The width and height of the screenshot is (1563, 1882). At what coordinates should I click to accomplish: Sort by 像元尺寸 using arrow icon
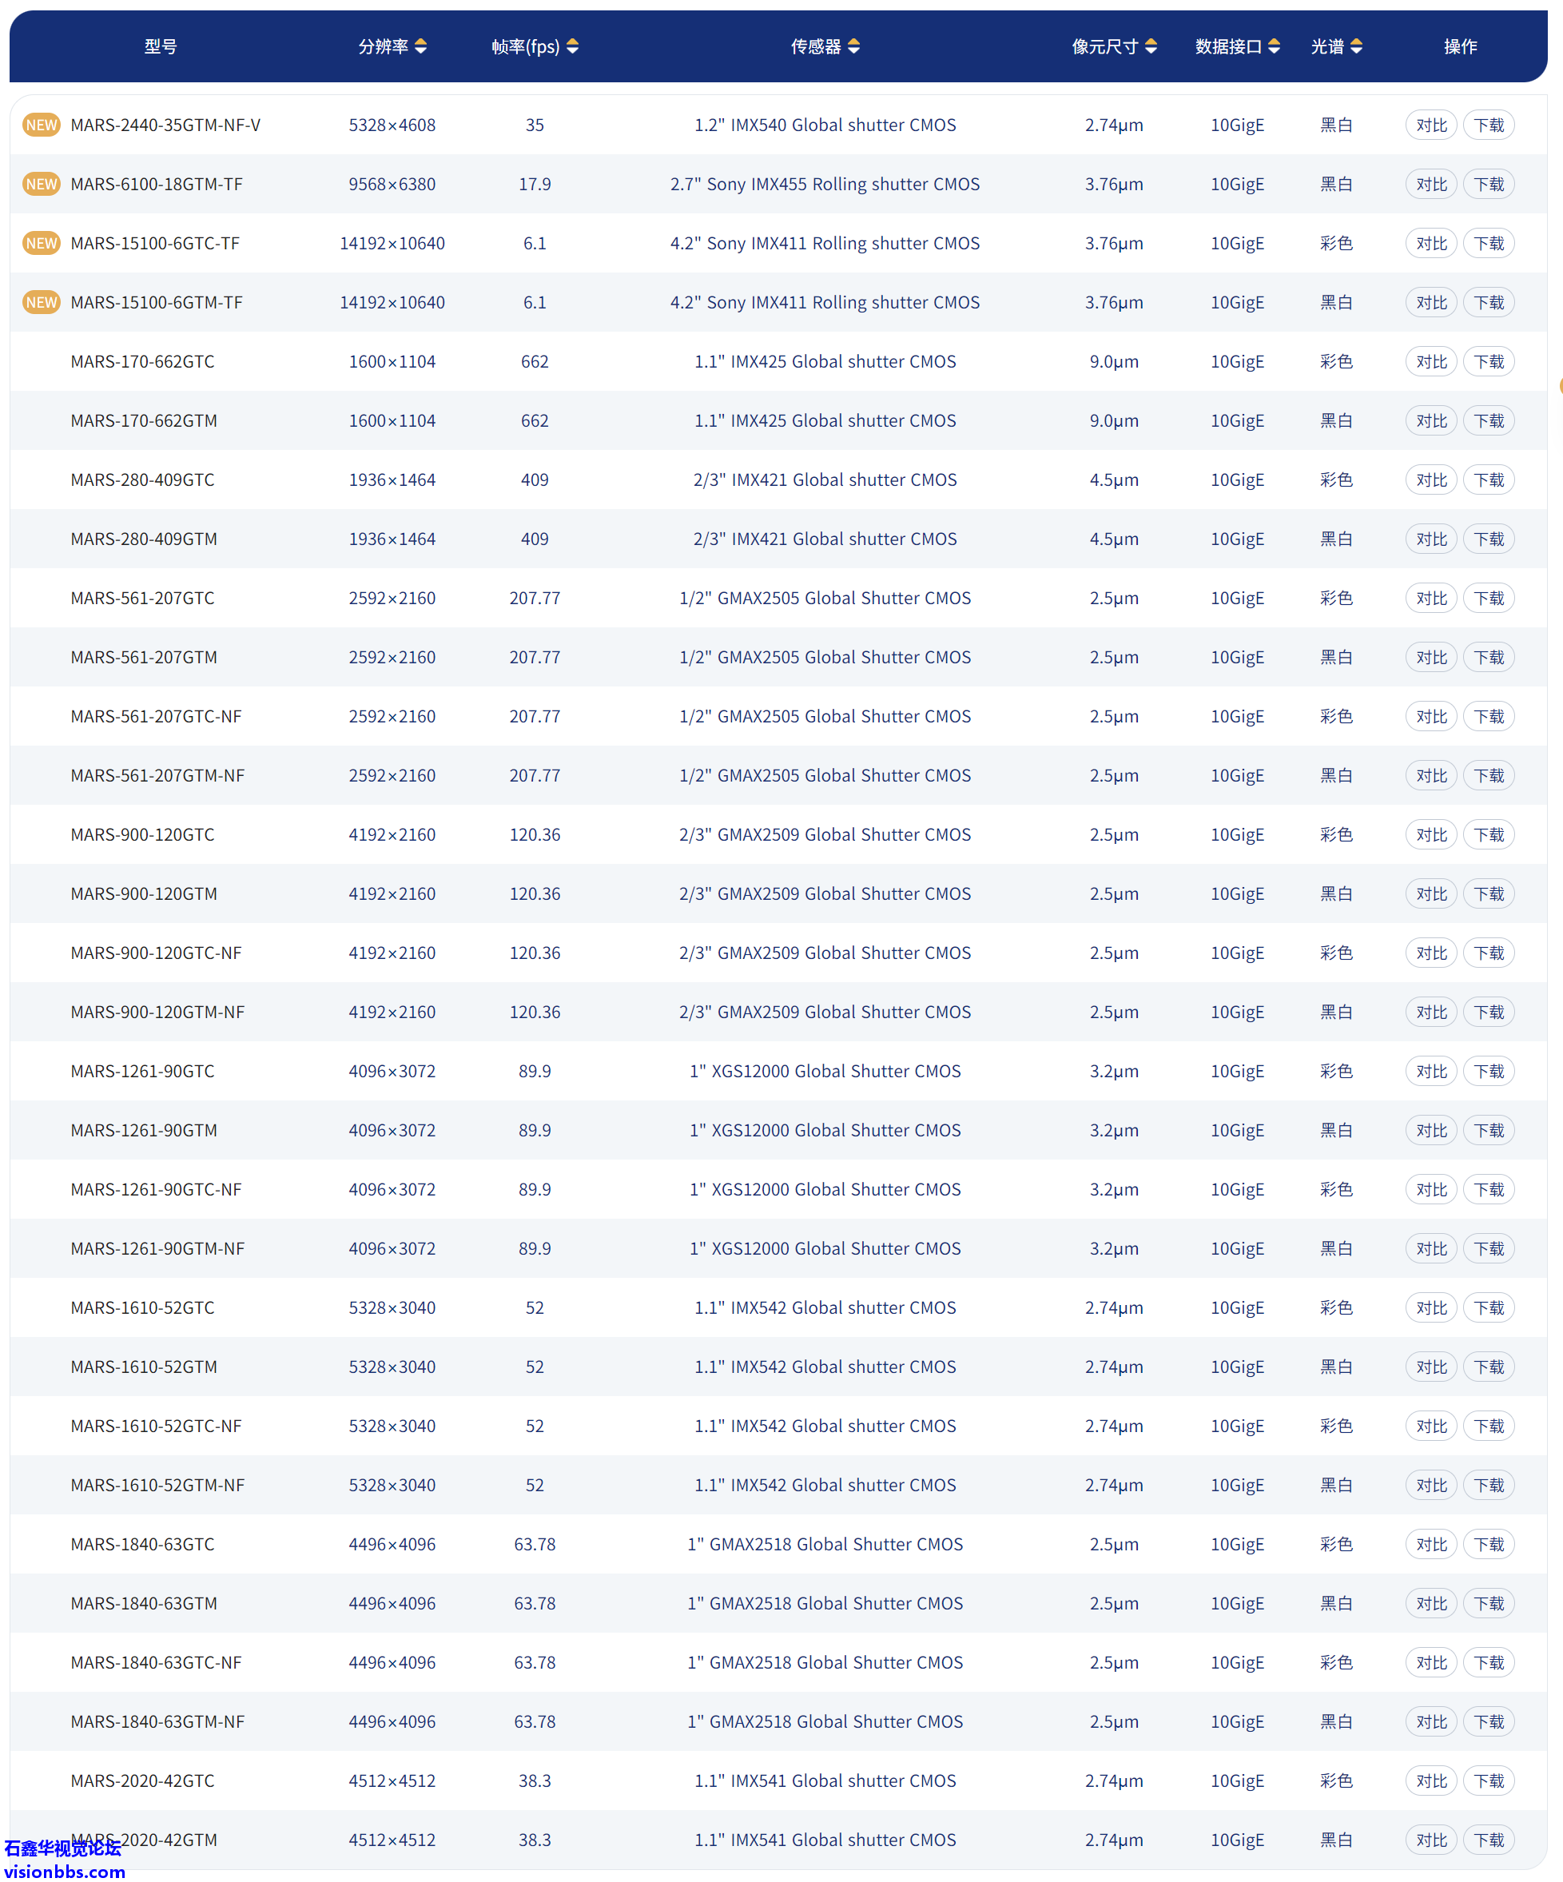point(1151,46)
